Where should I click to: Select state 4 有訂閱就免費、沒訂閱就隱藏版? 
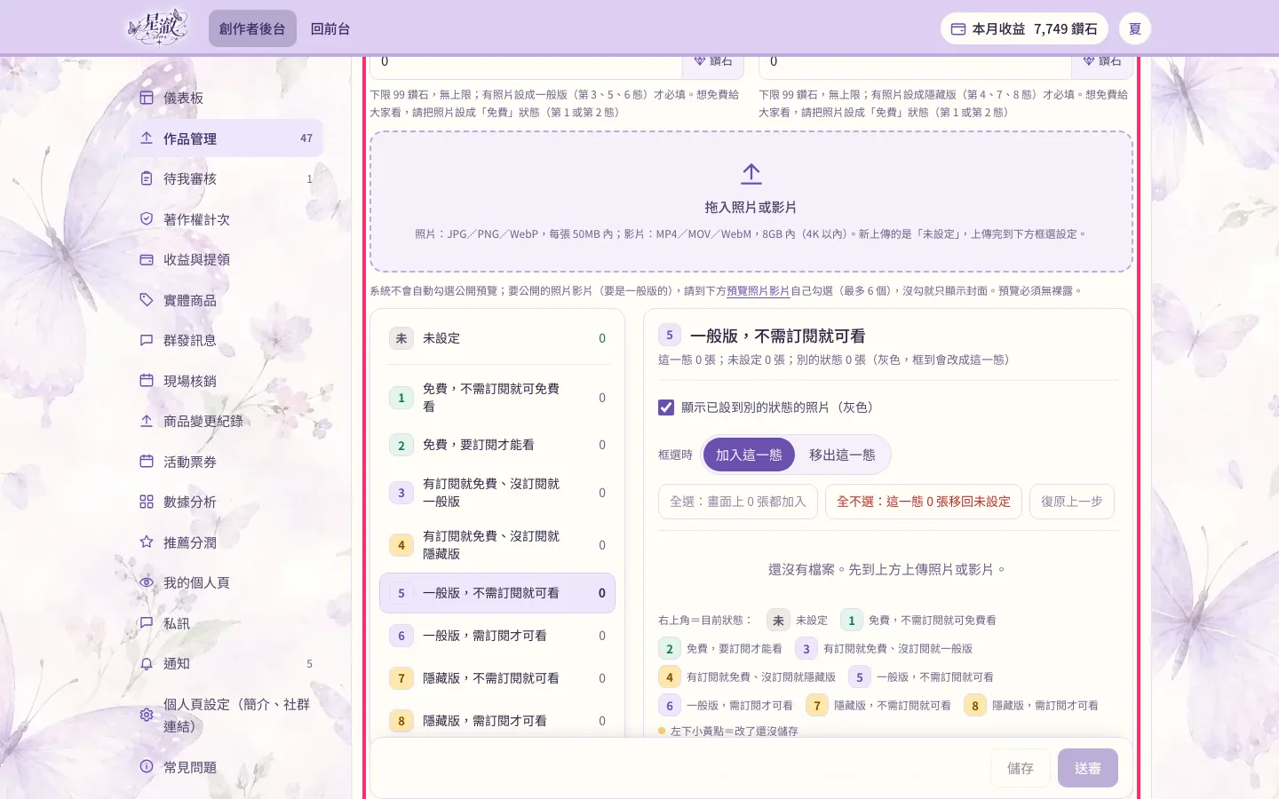point(497,545)
